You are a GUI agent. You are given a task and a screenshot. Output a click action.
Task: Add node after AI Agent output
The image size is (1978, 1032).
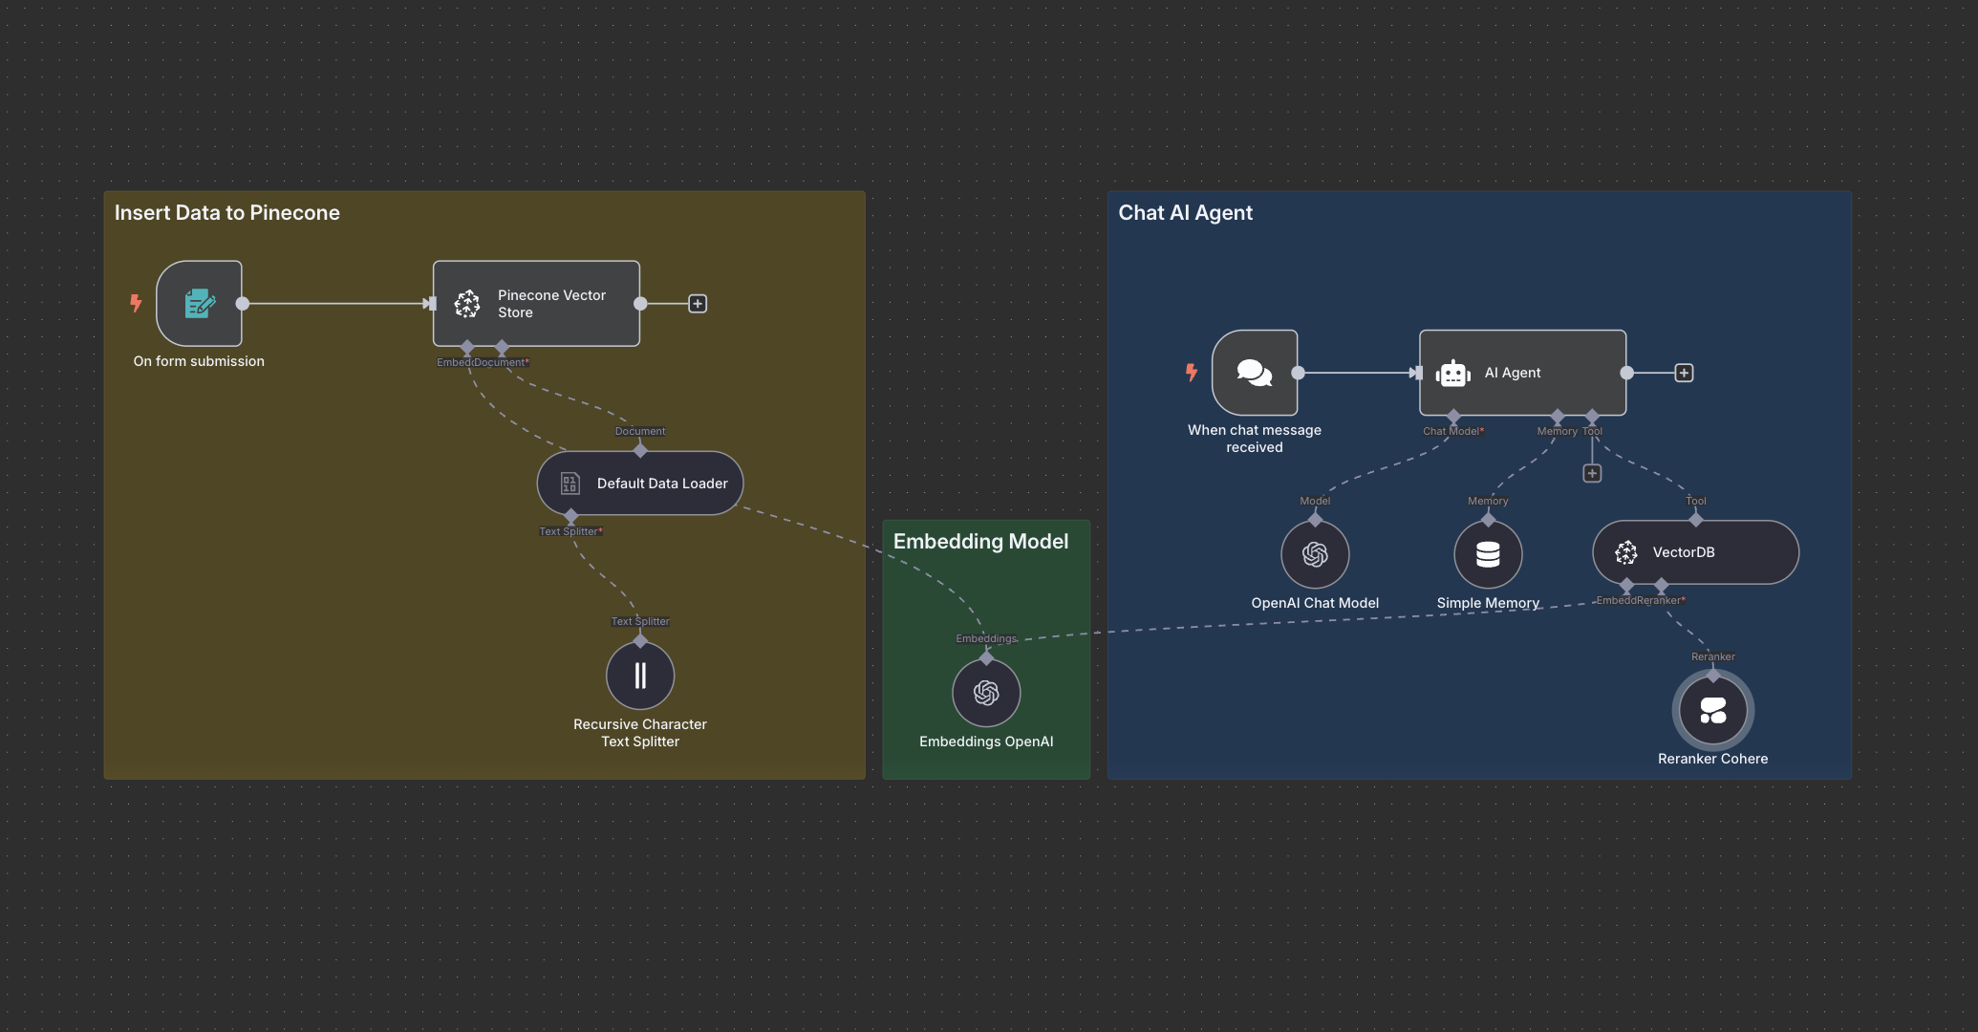[1684, 373]
